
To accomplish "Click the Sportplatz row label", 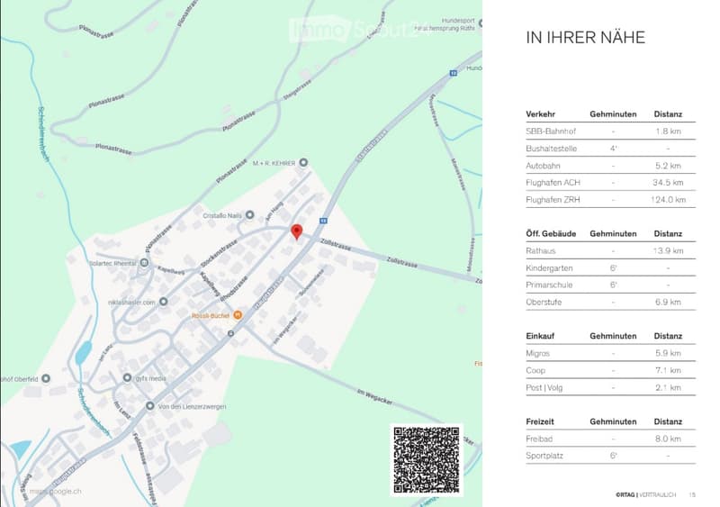I will 544,456.
